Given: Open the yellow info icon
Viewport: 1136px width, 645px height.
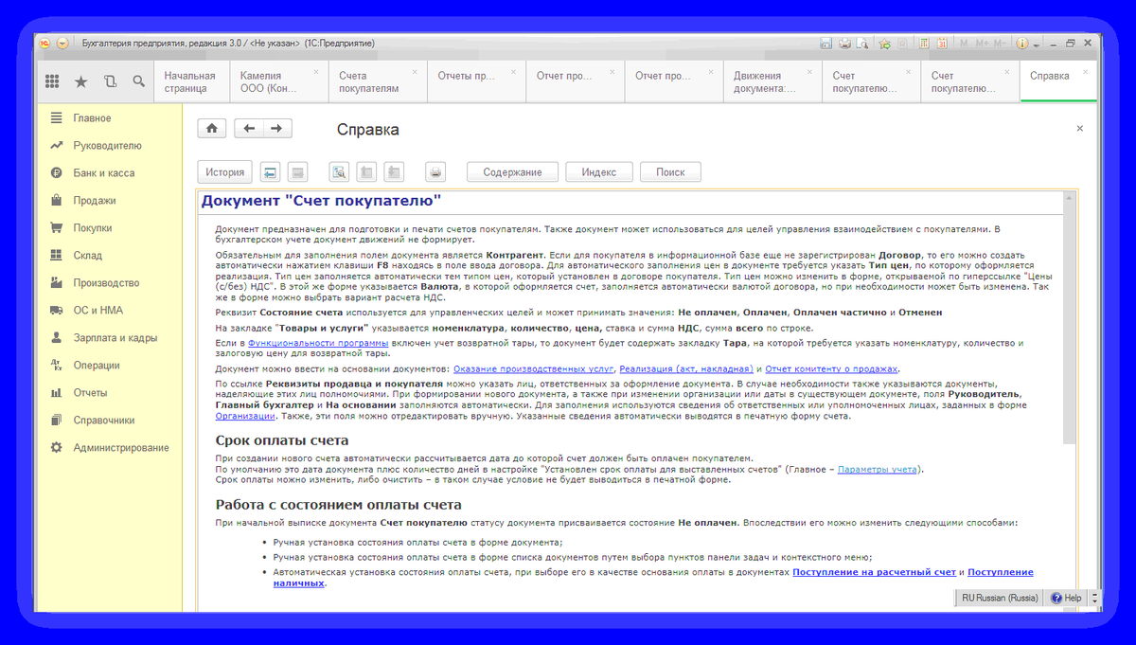Looking at the screenshot, I should click(1022, 44).
